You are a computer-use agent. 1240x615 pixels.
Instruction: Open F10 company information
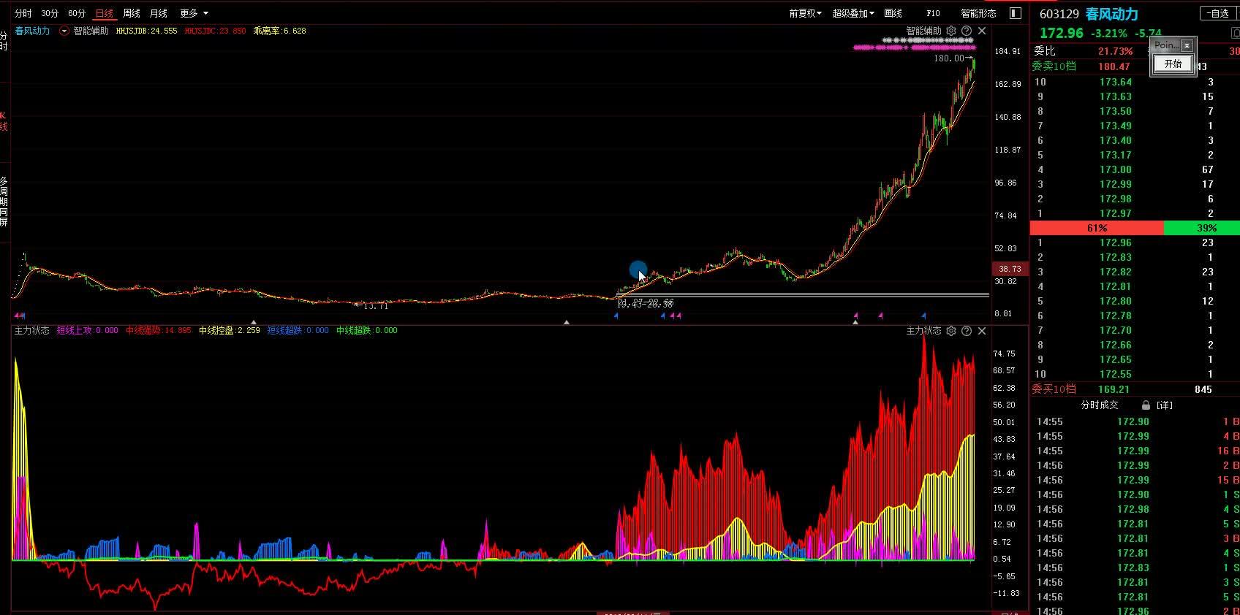click(933, 13)
